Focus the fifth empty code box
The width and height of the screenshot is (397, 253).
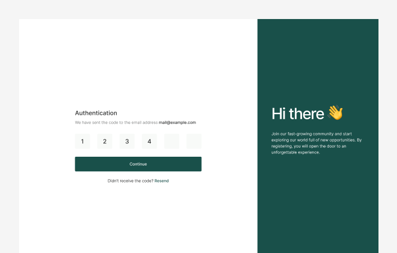point(171,142)
